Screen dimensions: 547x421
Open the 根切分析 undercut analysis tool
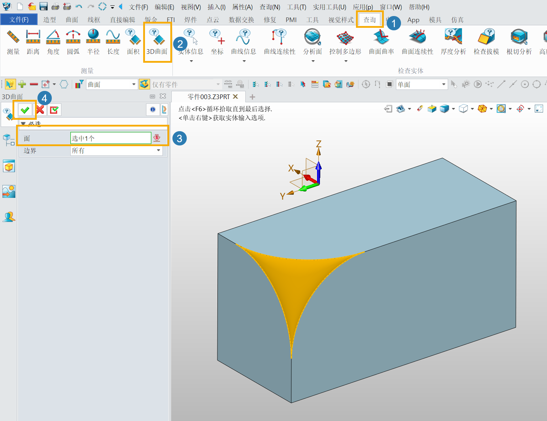click(x=519, y=42)
